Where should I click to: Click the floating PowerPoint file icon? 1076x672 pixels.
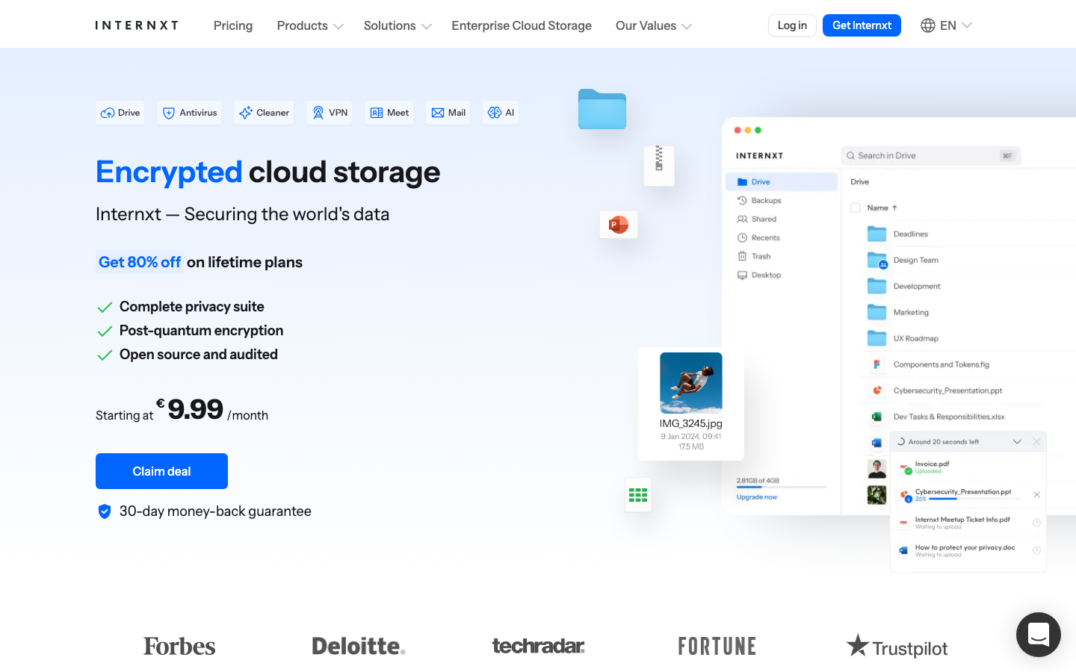click(x=619, y=224)
